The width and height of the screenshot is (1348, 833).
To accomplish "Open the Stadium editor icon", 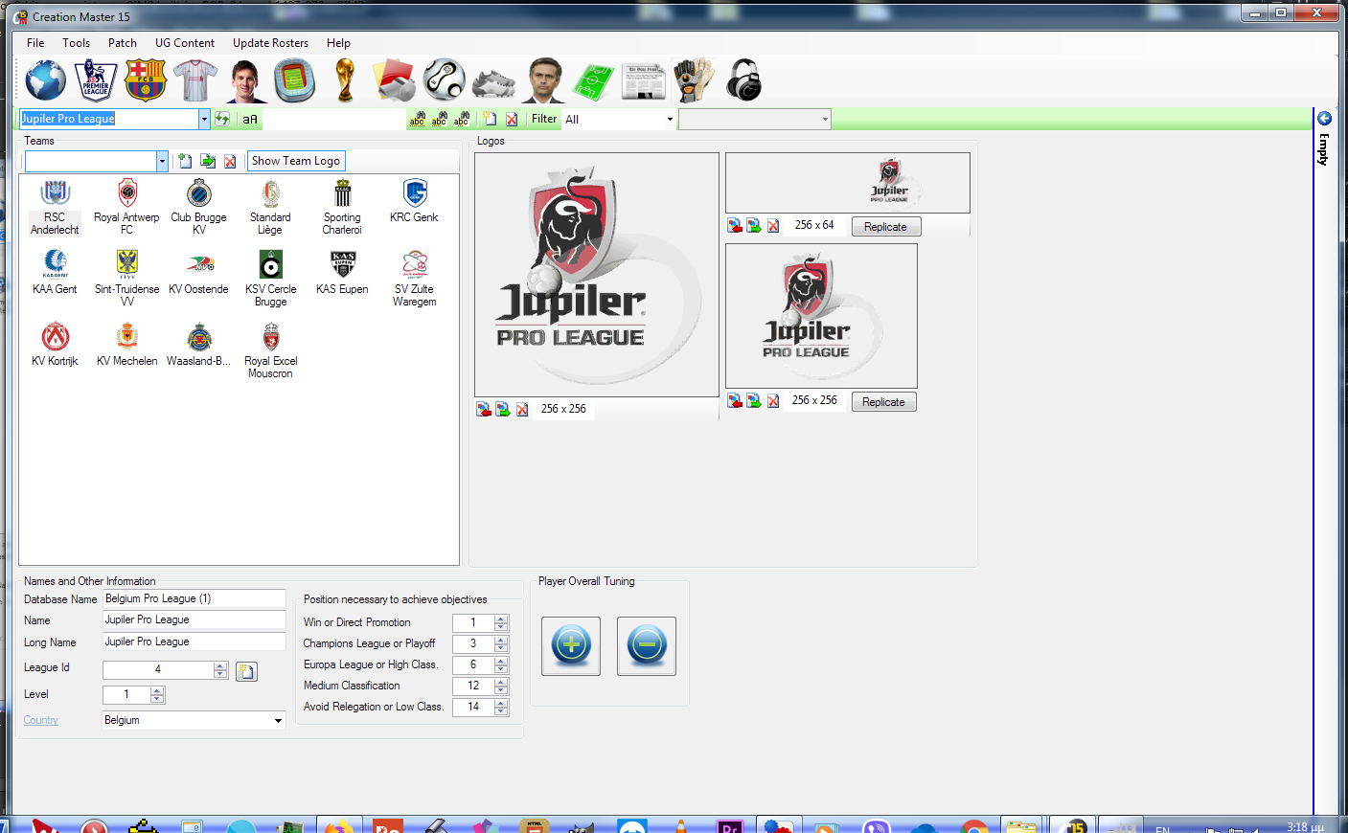I will (295, 80).
